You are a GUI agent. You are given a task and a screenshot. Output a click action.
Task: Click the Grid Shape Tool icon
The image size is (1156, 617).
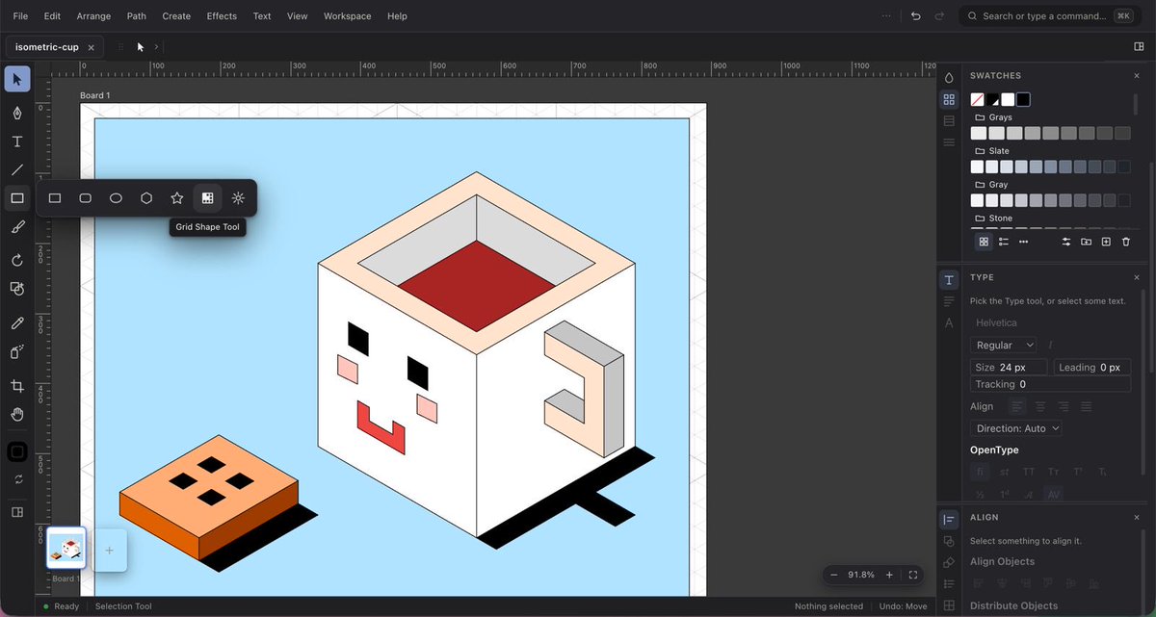tap(207, 198)
